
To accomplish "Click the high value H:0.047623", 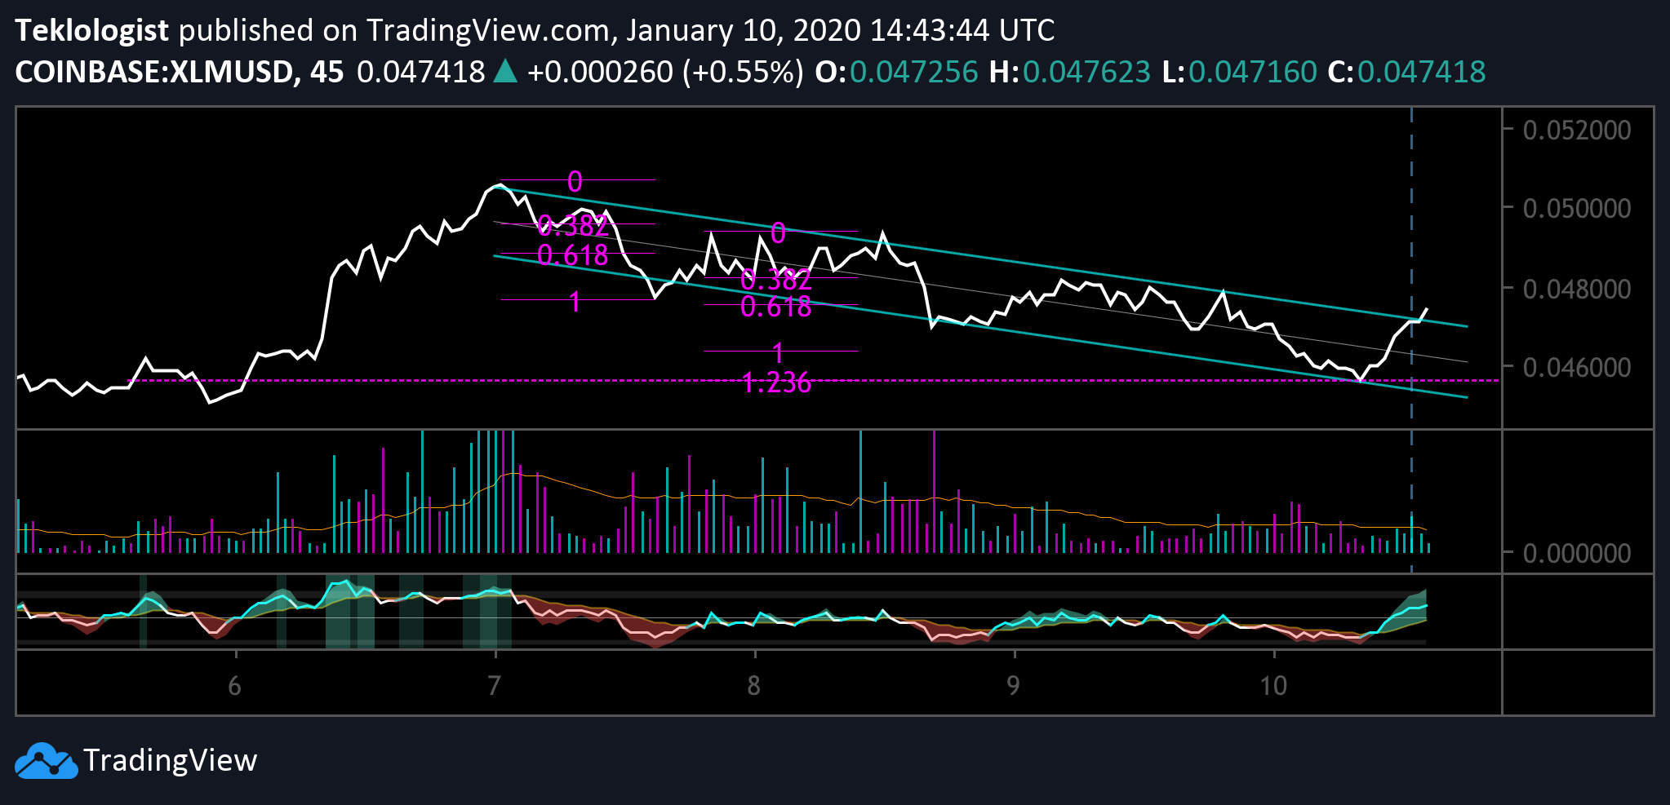I will point(1070,72).
